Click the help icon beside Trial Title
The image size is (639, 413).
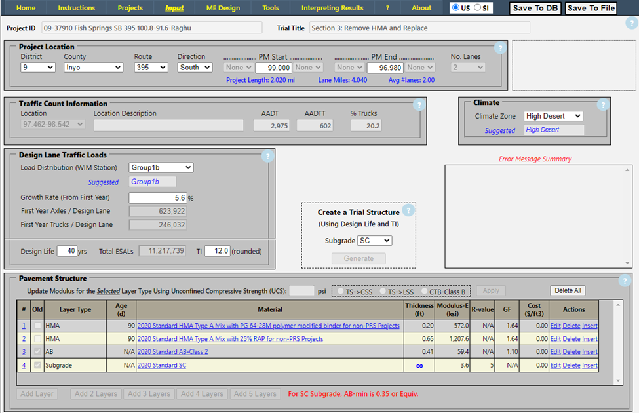pos(631,24)
